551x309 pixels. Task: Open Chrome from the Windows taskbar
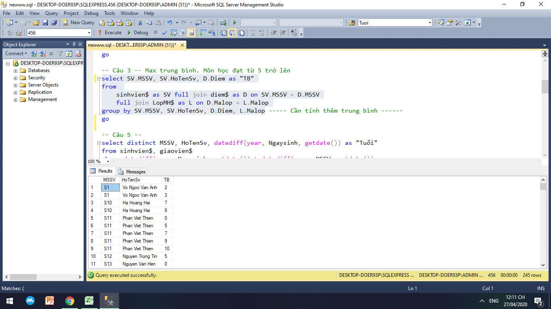pos(70,301)
